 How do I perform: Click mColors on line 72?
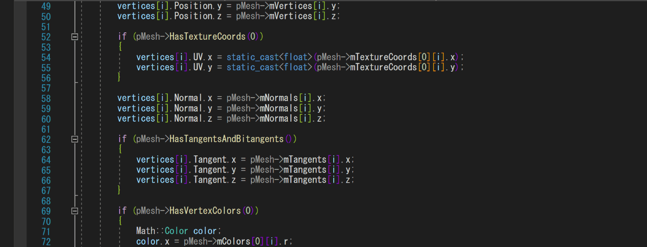(x=233, y=241)
